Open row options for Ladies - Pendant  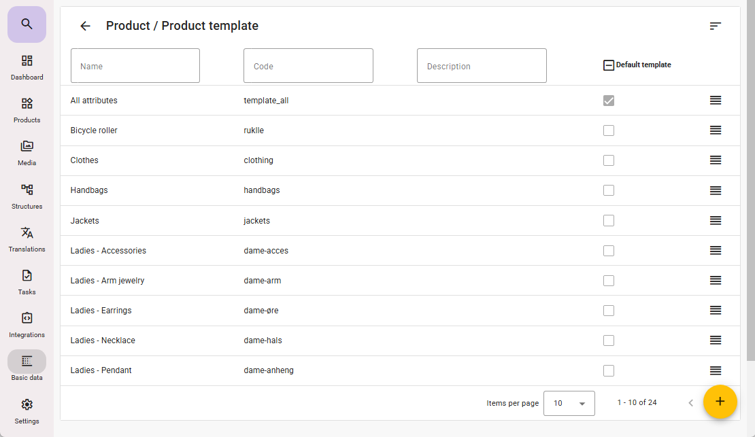click(715, 370)
